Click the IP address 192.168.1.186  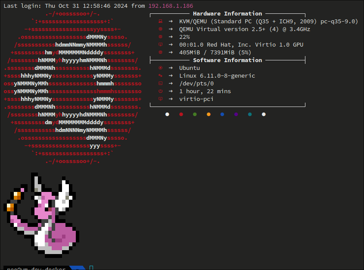coord(171,6)
